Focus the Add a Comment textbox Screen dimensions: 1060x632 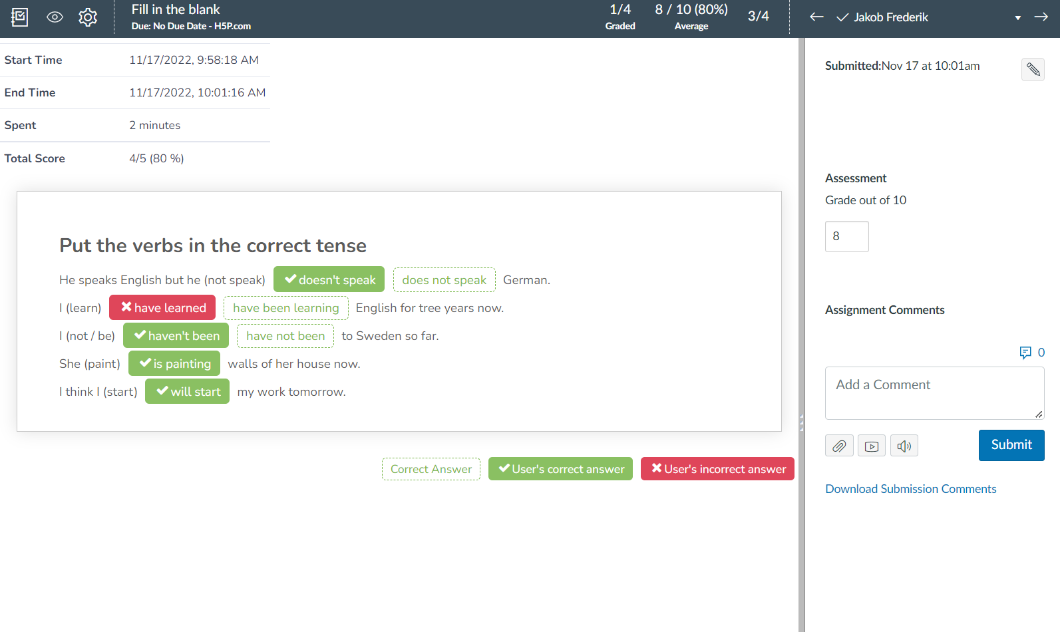(934, 393)
